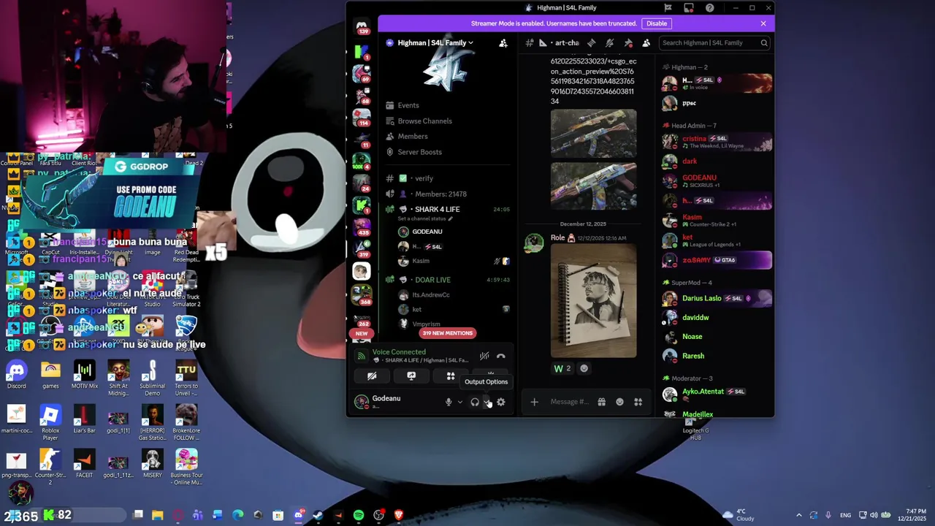Open the second AK-47 skin image
Image resolution: width=935 pixels, height=526 pixels.
point(593,186)
